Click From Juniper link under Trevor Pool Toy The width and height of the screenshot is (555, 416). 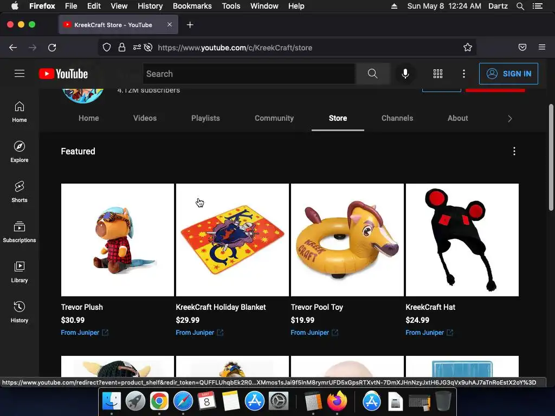tap(314, 333)
